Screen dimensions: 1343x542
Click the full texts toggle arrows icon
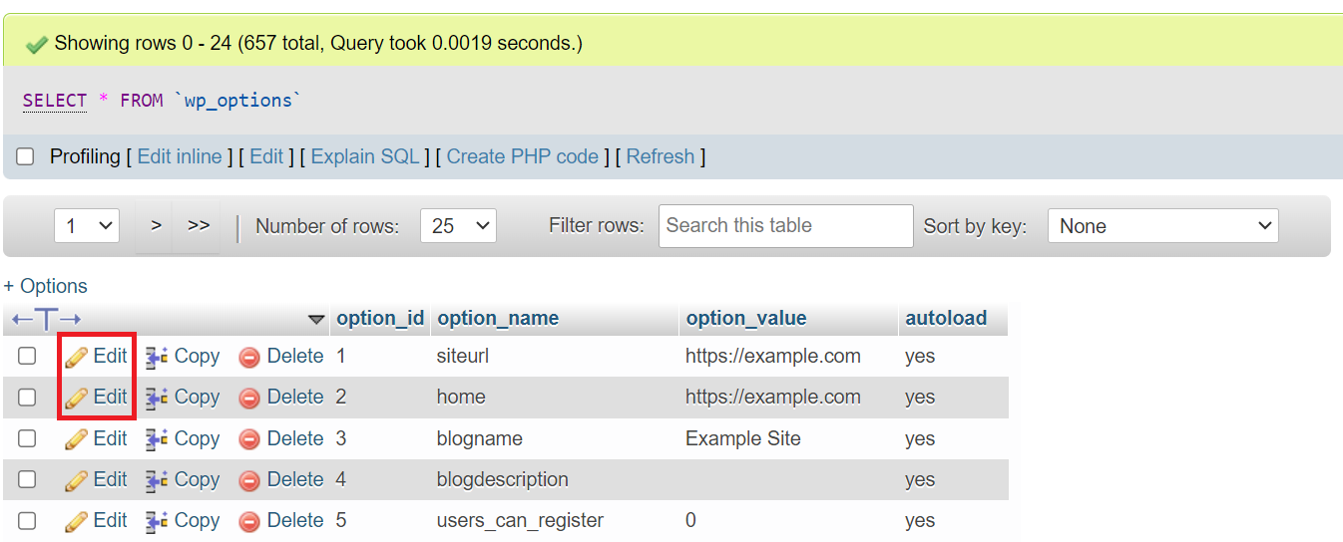(46, 319)
